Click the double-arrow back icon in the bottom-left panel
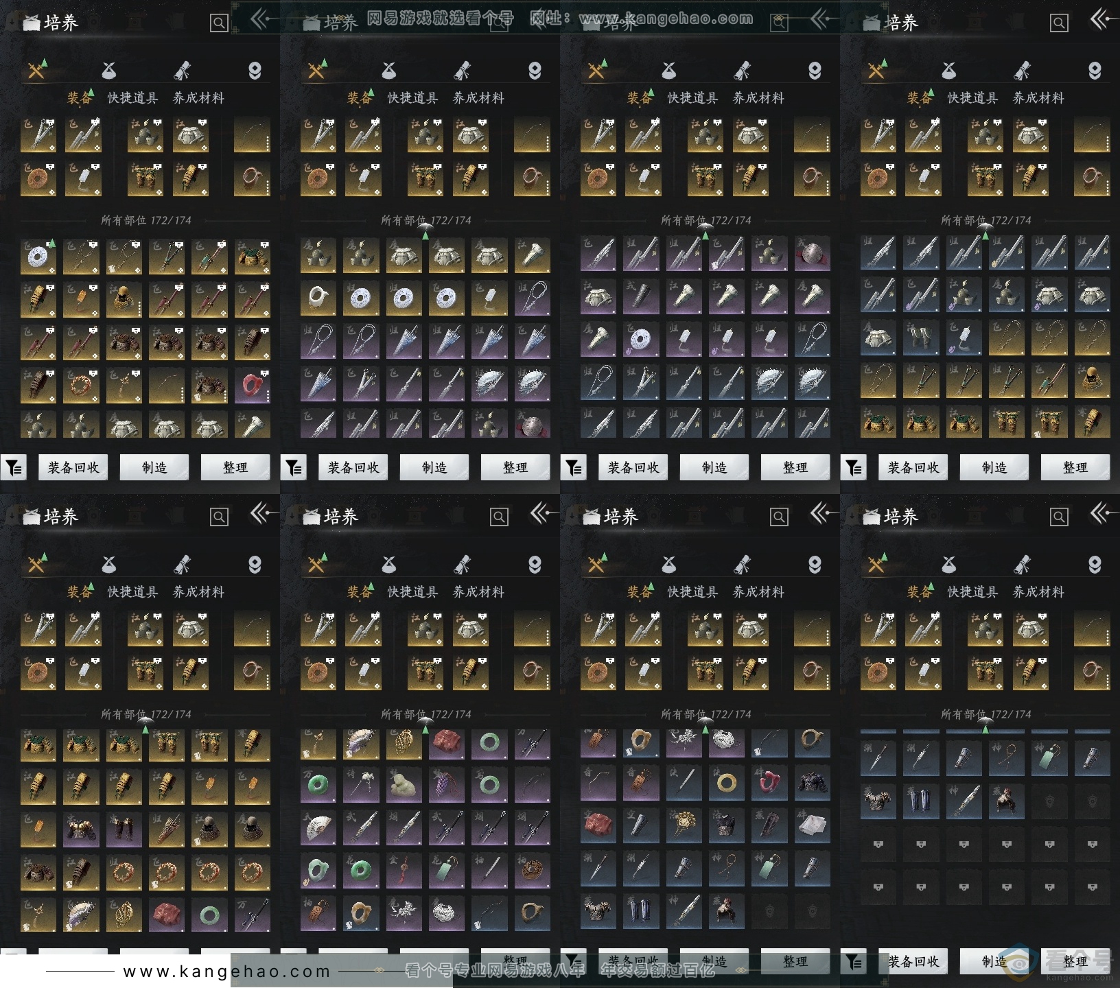The width and height of the screenshot is (1120, 988). (x=262, y=513)
